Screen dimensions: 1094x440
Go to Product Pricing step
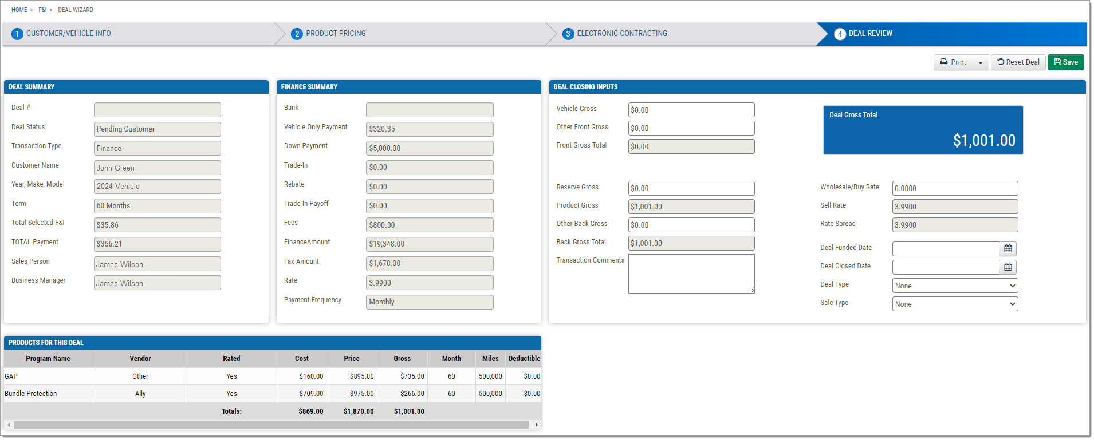click(415, 34)
